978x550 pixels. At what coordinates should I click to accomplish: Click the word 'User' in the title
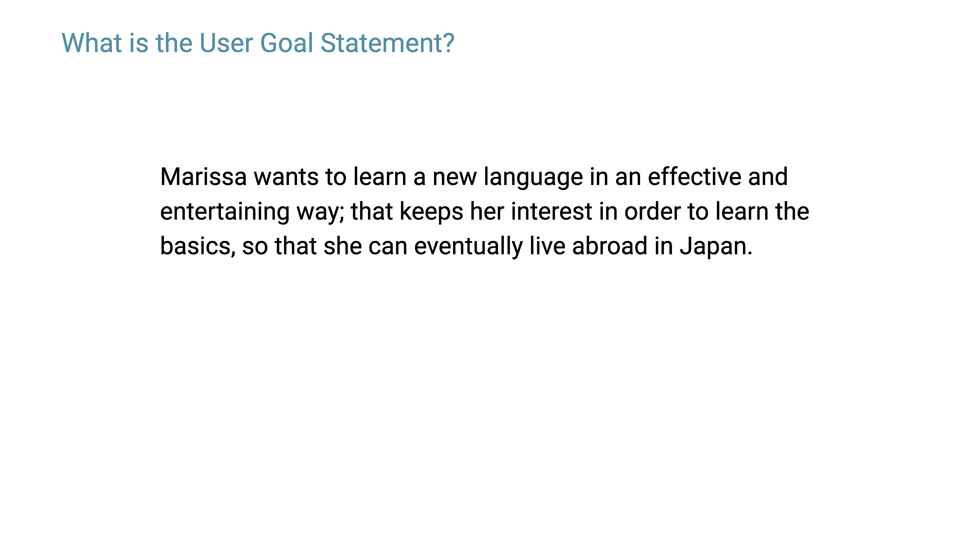(226, 43)
